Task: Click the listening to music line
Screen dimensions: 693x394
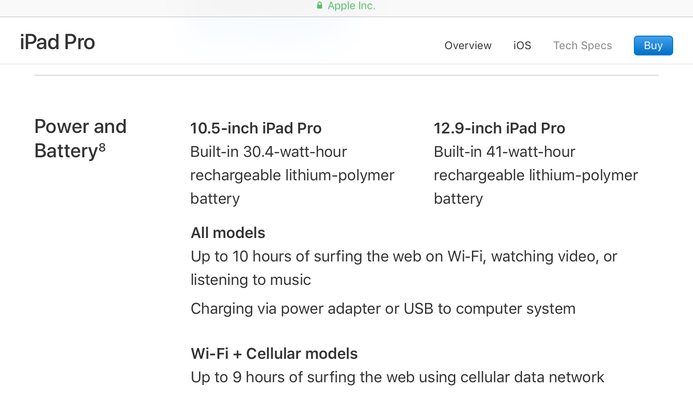Action: (251, 280)
